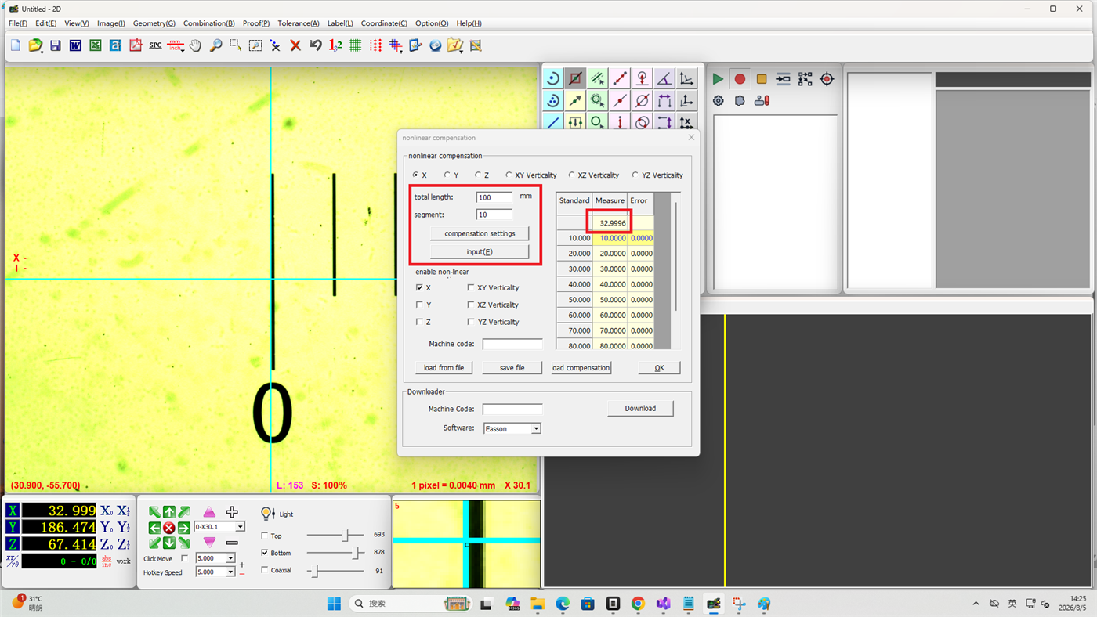This screenshot has width=1097, height=617.
Task: Click the red X delete toolbar icon
Action: pyautogui.click(x=295, y=45)
